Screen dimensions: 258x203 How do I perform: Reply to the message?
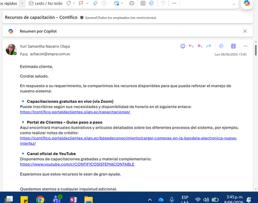191,46
